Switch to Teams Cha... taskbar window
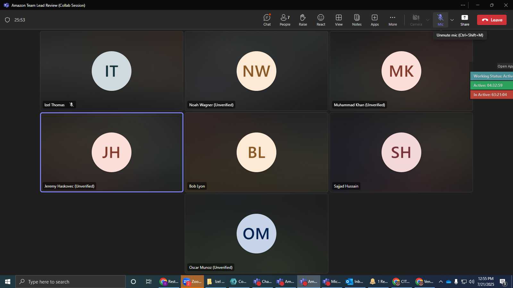 tap(262, 282)
